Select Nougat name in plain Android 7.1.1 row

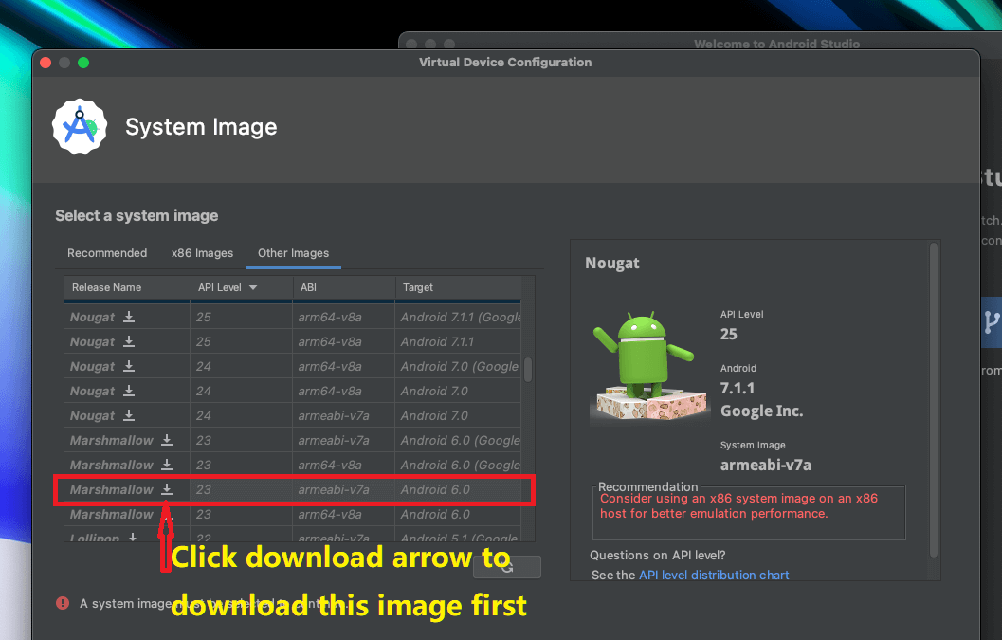(x=93, y=341)
